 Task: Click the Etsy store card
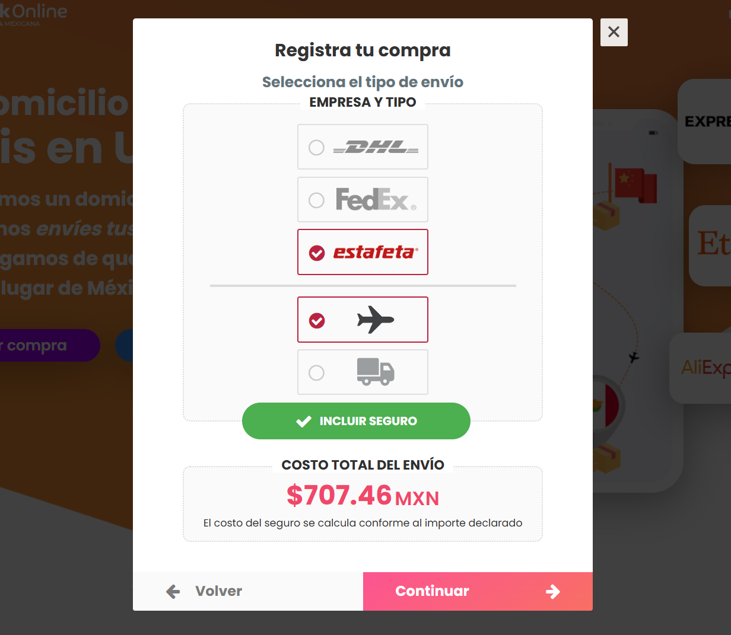711,245
